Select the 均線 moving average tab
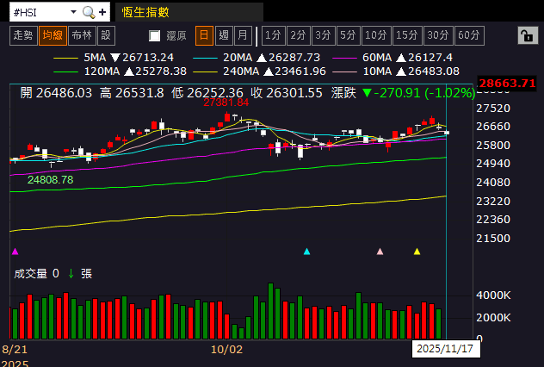544x367 pixels. [x=53, y=35]
